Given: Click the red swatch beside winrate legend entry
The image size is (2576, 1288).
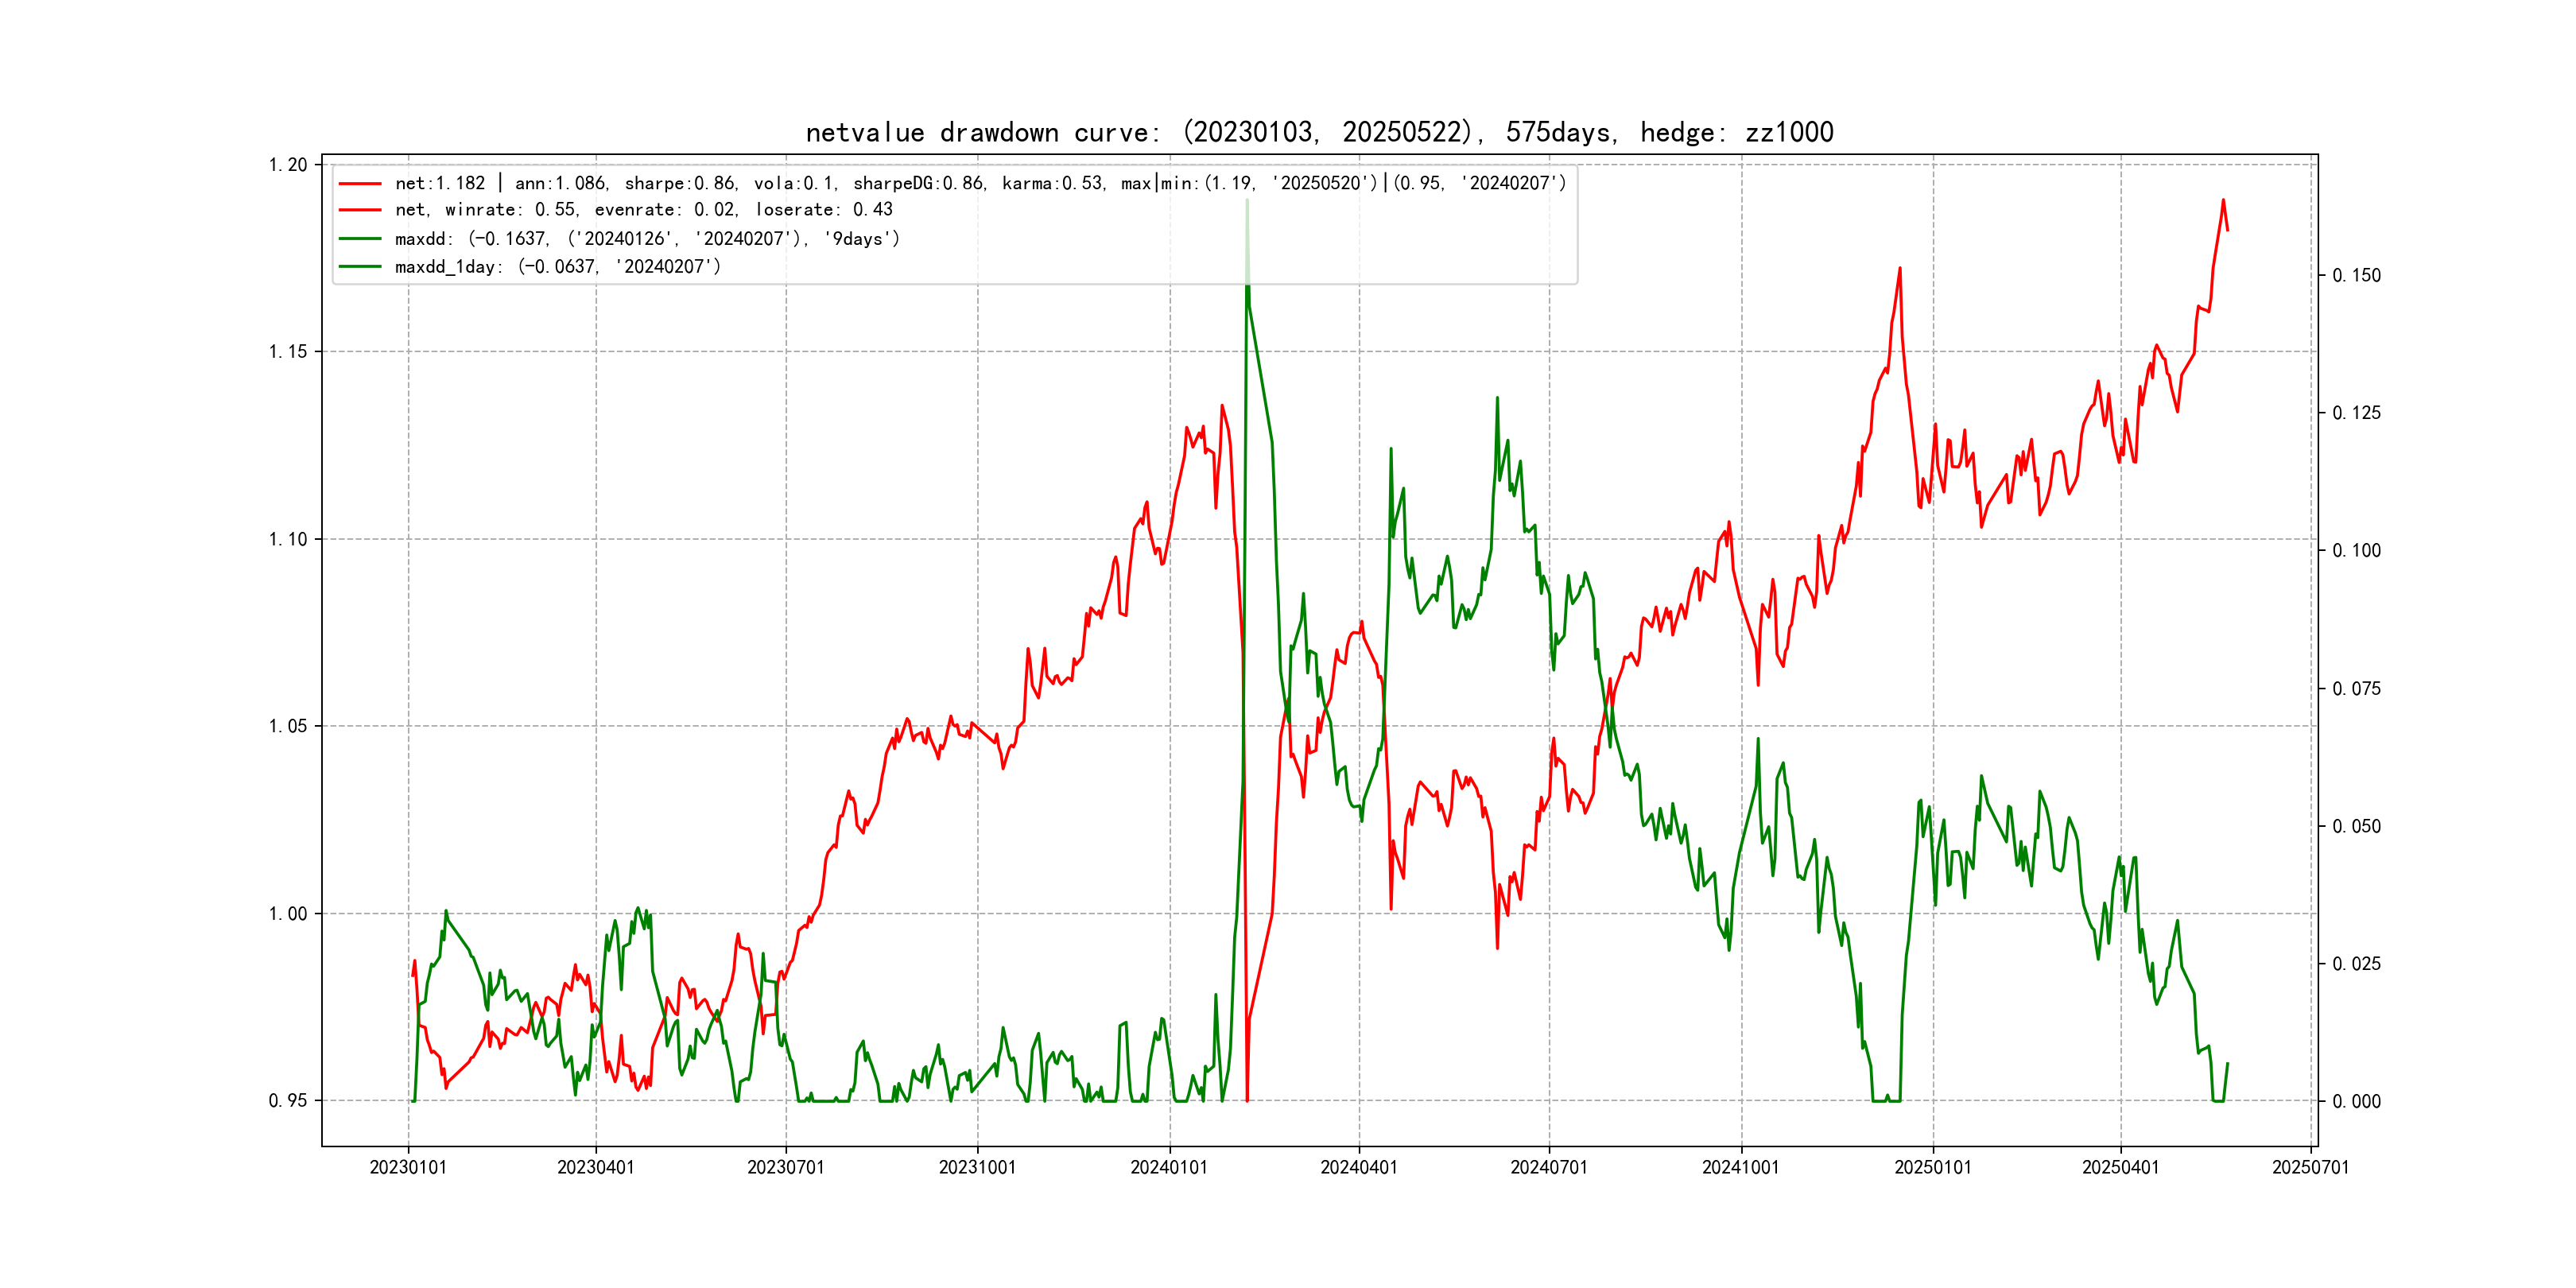Looking at the screenshot, I should (360, 210).
